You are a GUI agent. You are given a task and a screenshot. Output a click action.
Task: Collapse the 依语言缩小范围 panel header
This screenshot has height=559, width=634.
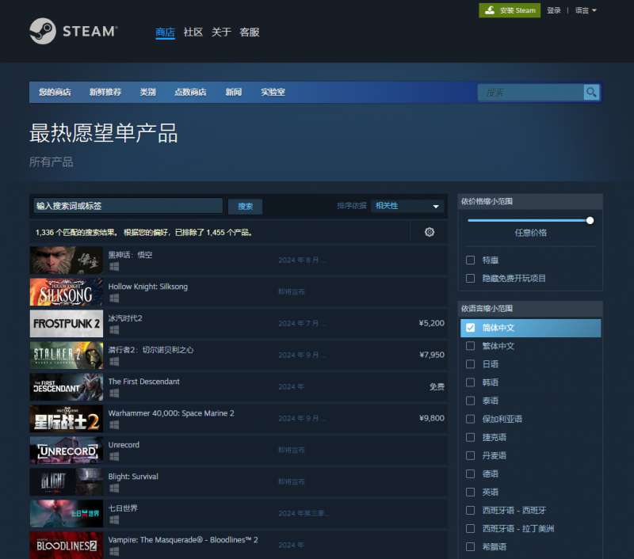pyautogui.click(x=530, y=308)
